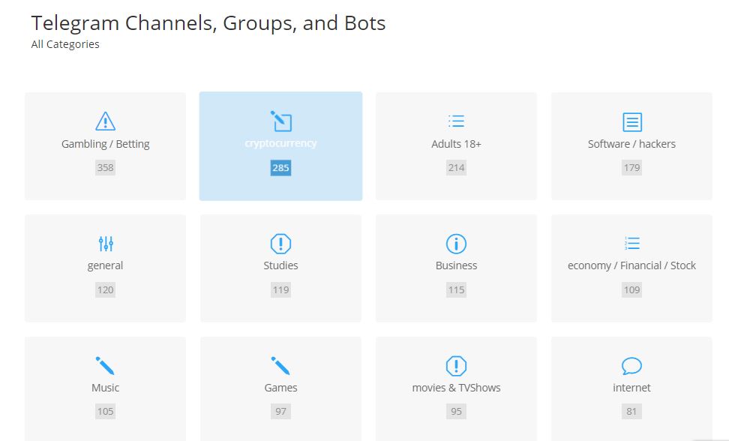
Task: Click the pencil icon above Games
Action: 280,366
